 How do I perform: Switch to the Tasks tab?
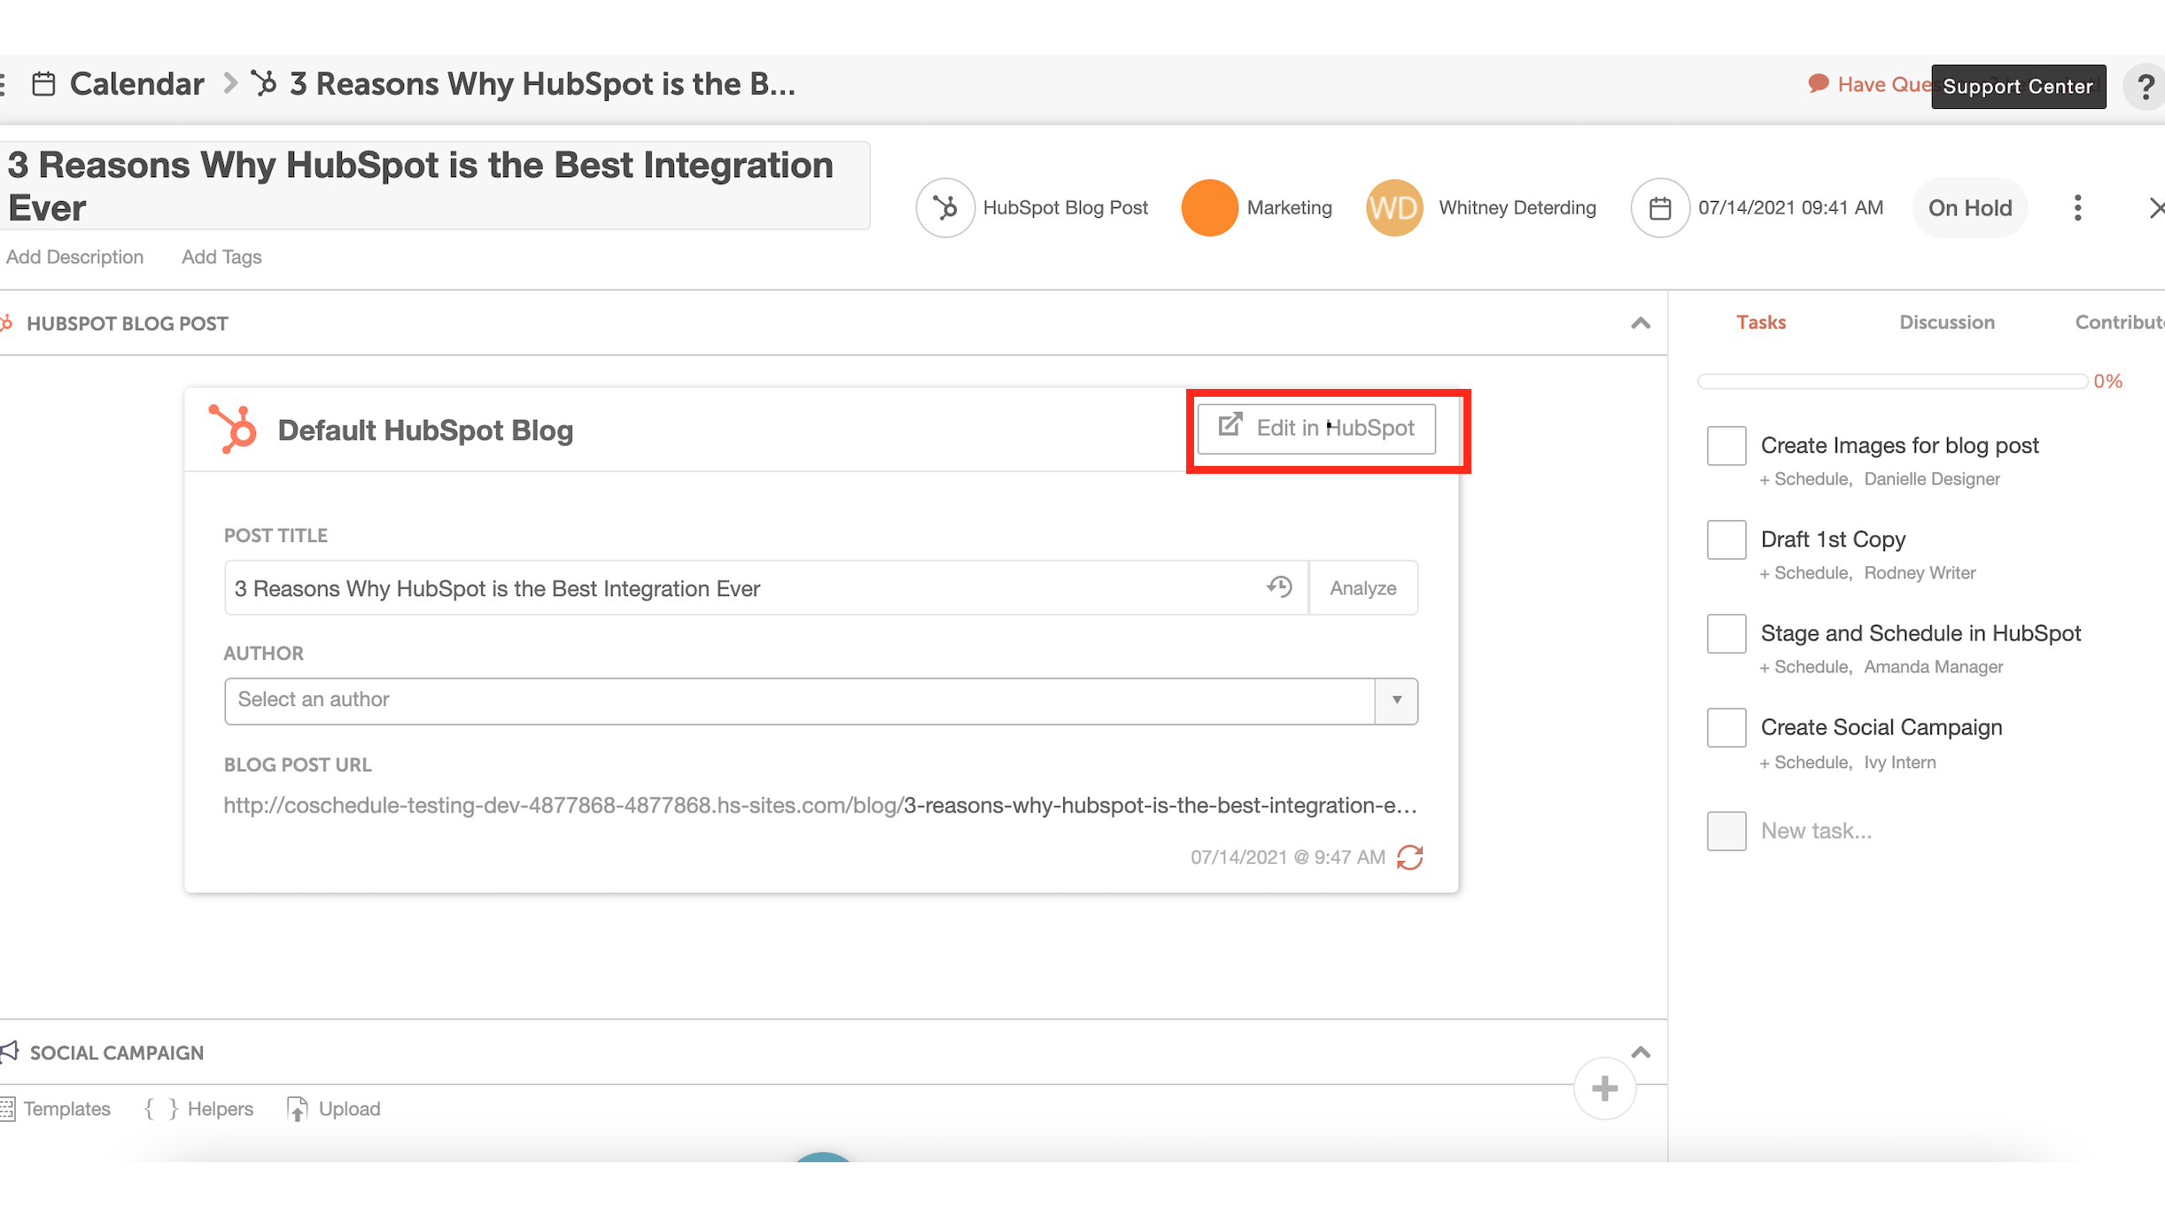[1760, 322]
